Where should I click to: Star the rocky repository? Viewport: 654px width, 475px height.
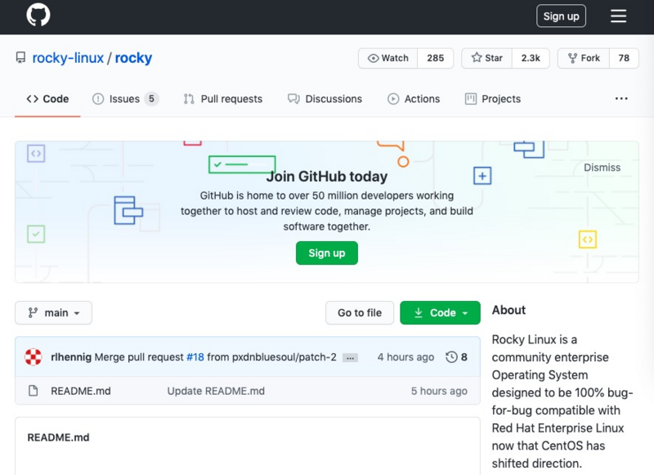pos(486,58)
